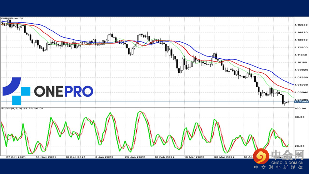The width and height of the screenshot is (309, 174).
Task: Select the 10 Mar 2022 date marker
Action: pos(195,156)
